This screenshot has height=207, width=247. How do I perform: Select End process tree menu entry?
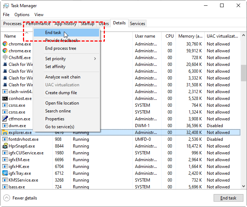(61, 48)
